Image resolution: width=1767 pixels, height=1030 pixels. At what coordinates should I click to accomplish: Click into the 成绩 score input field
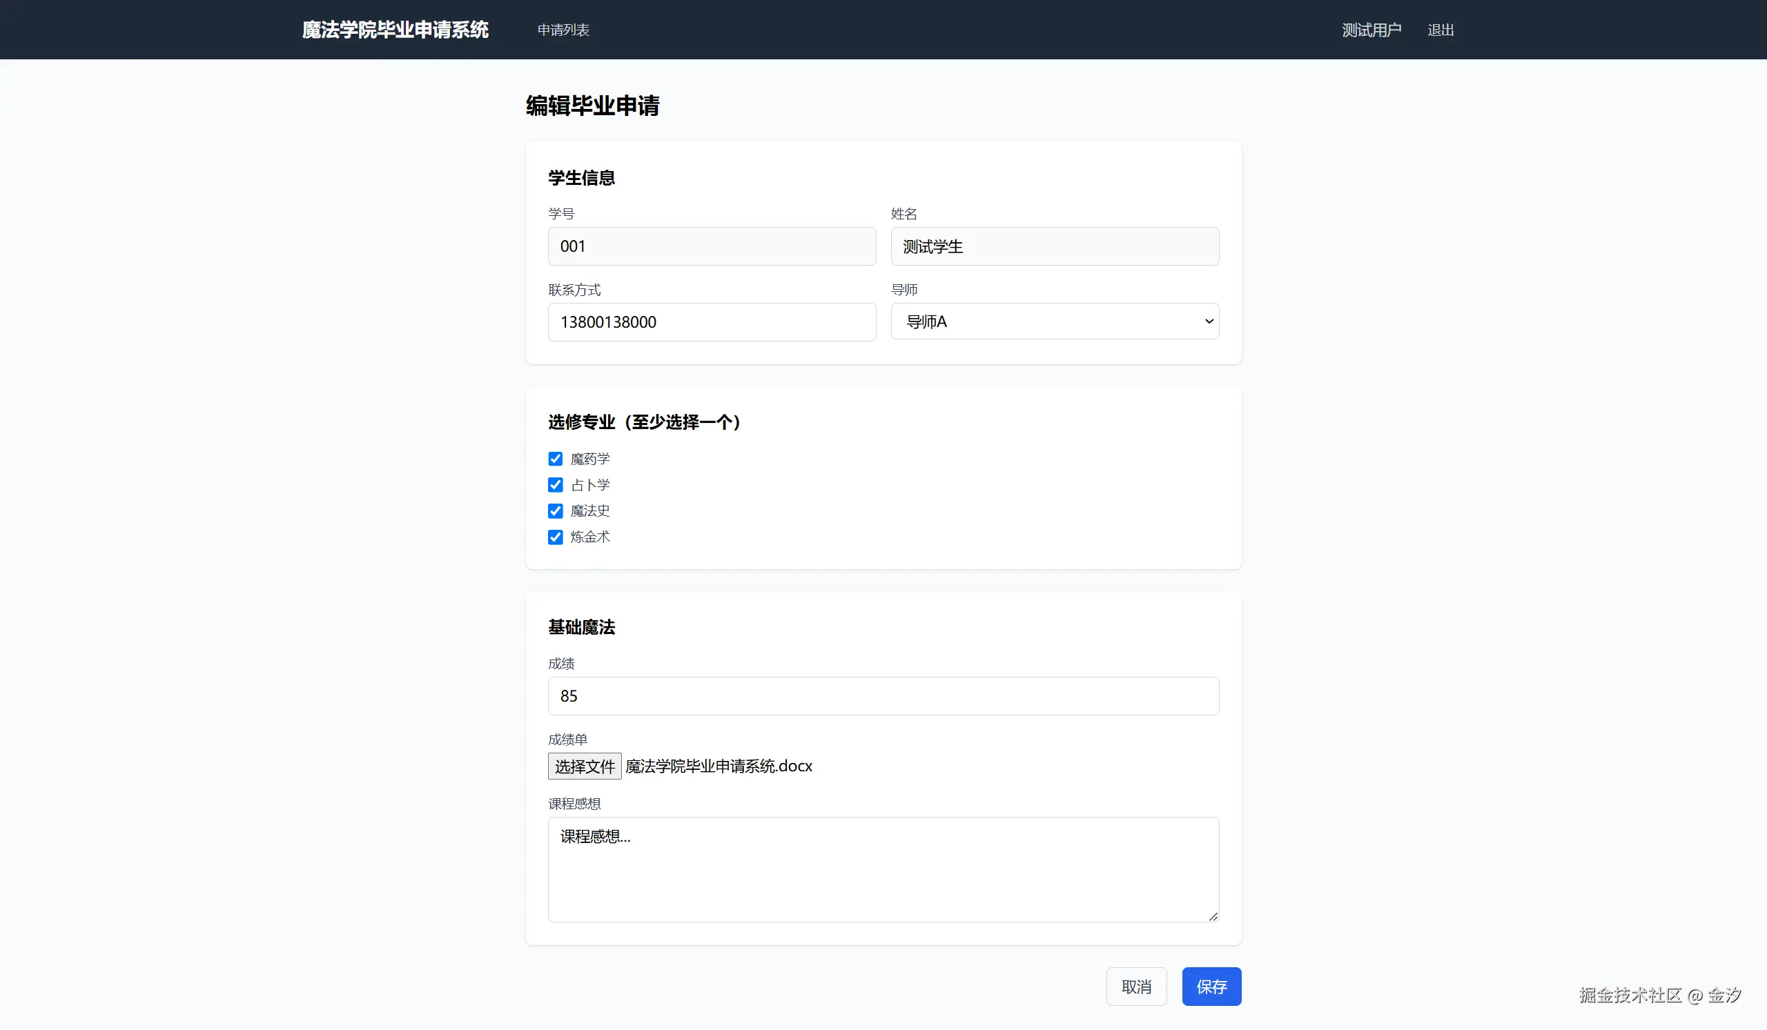[x=883, y=696]
